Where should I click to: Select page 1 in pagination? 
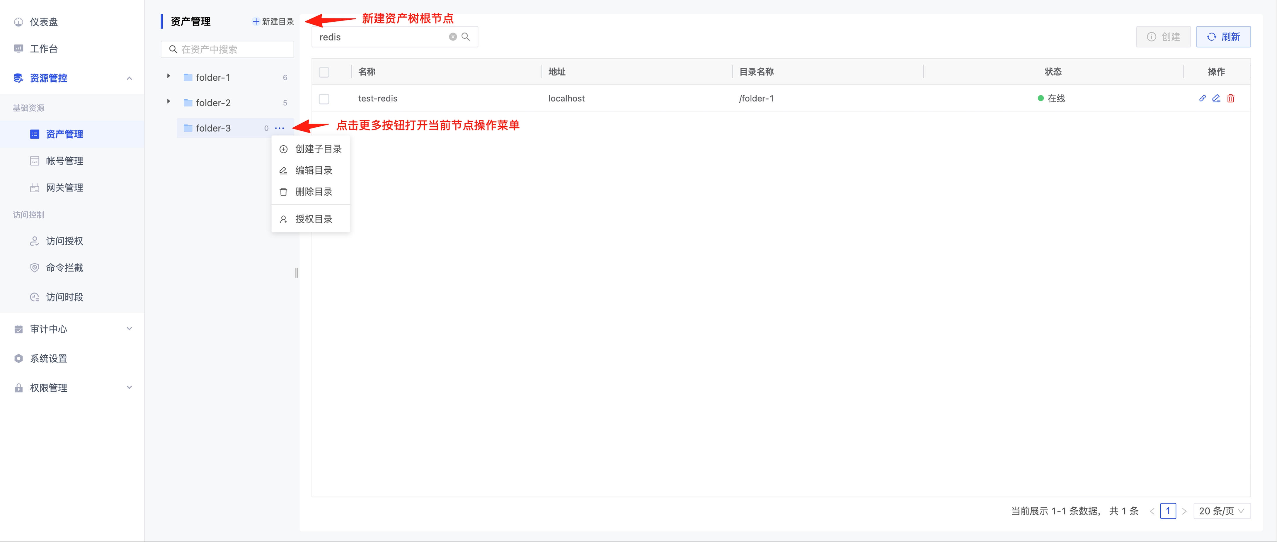[1168, 511]
